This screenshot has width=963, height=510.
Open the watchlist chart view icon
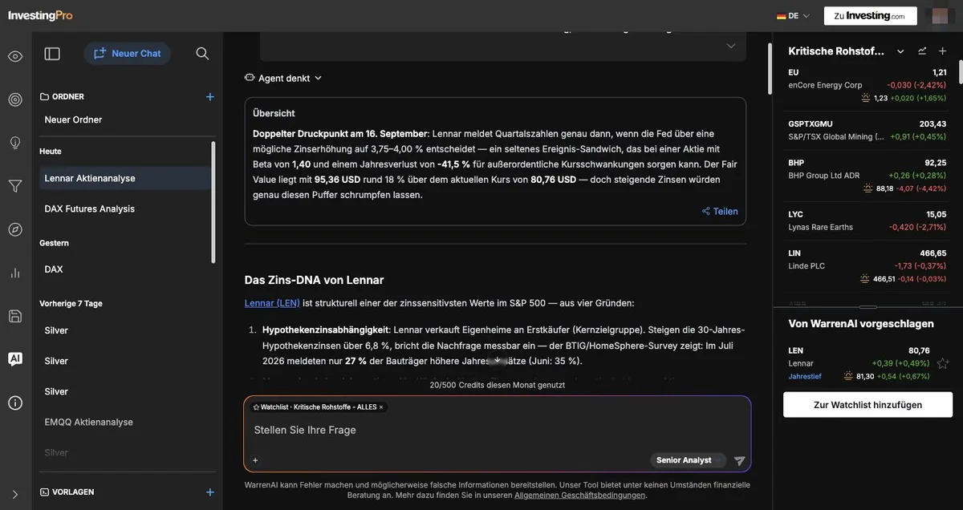click(922, 51)
